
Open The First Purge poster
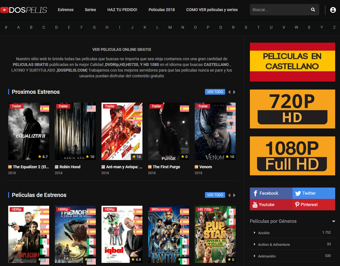click(x=169, y=131)
